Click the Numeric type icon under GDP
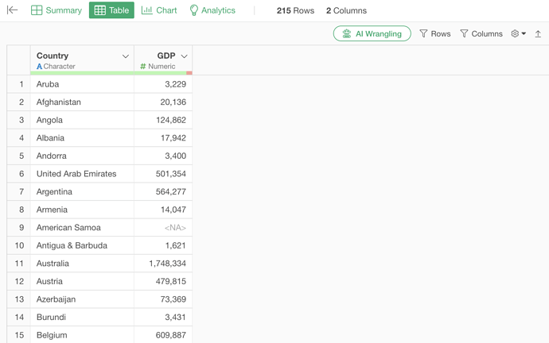 [x=143, y=67]
